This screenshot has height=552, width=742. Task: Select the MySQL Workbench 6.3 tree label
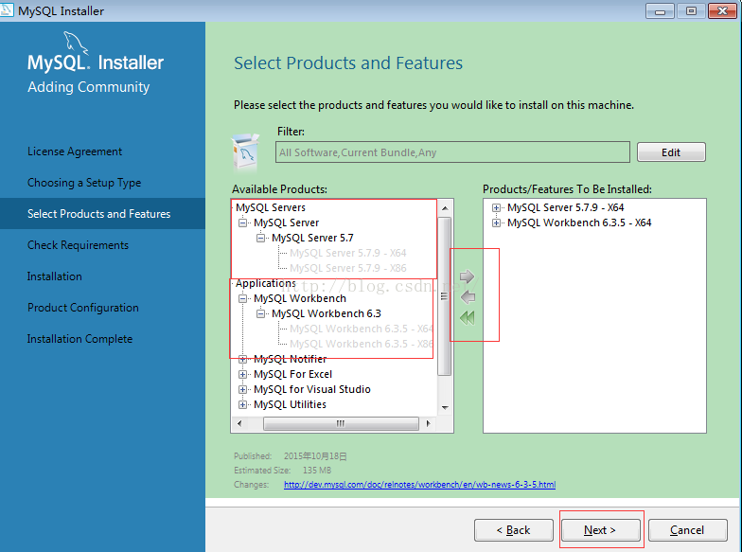[x=327, y=313]
